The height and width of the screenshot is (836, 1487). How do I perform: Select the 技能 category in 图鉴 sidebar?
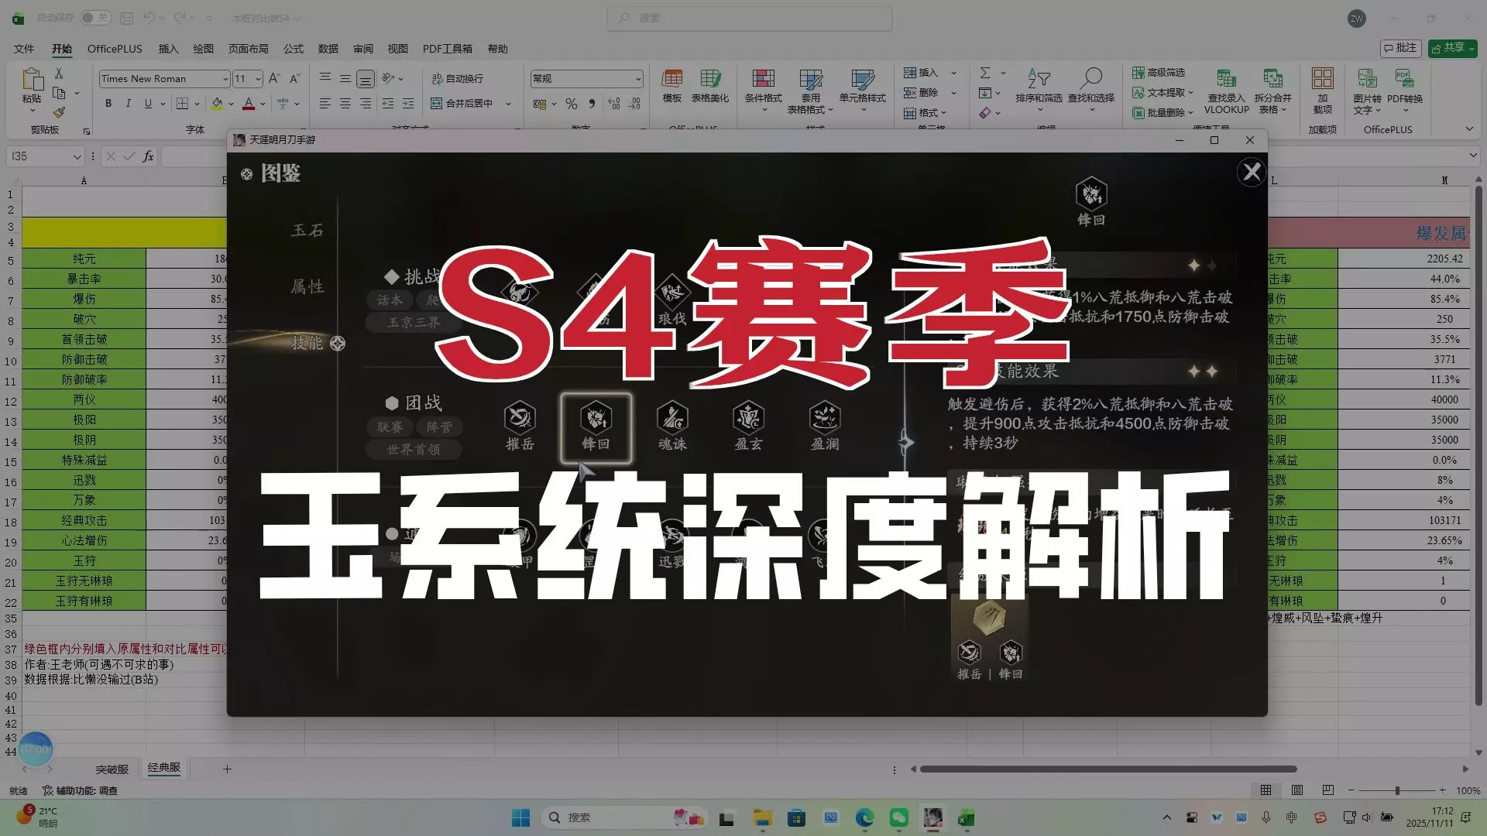point(307,343)
